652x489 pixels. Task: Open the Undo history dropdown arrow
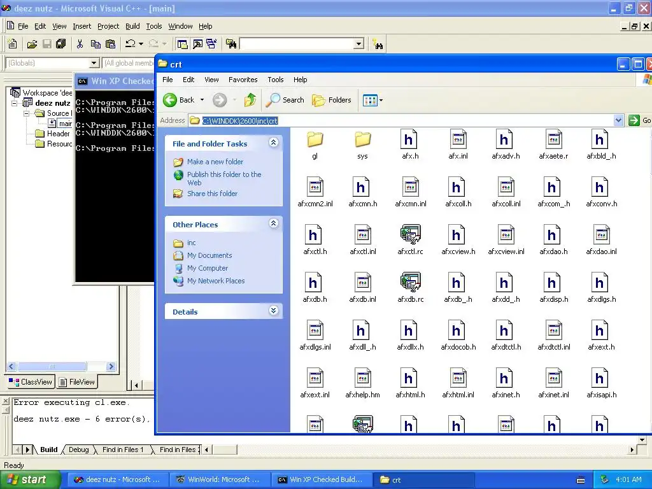[x=141, y=44]
